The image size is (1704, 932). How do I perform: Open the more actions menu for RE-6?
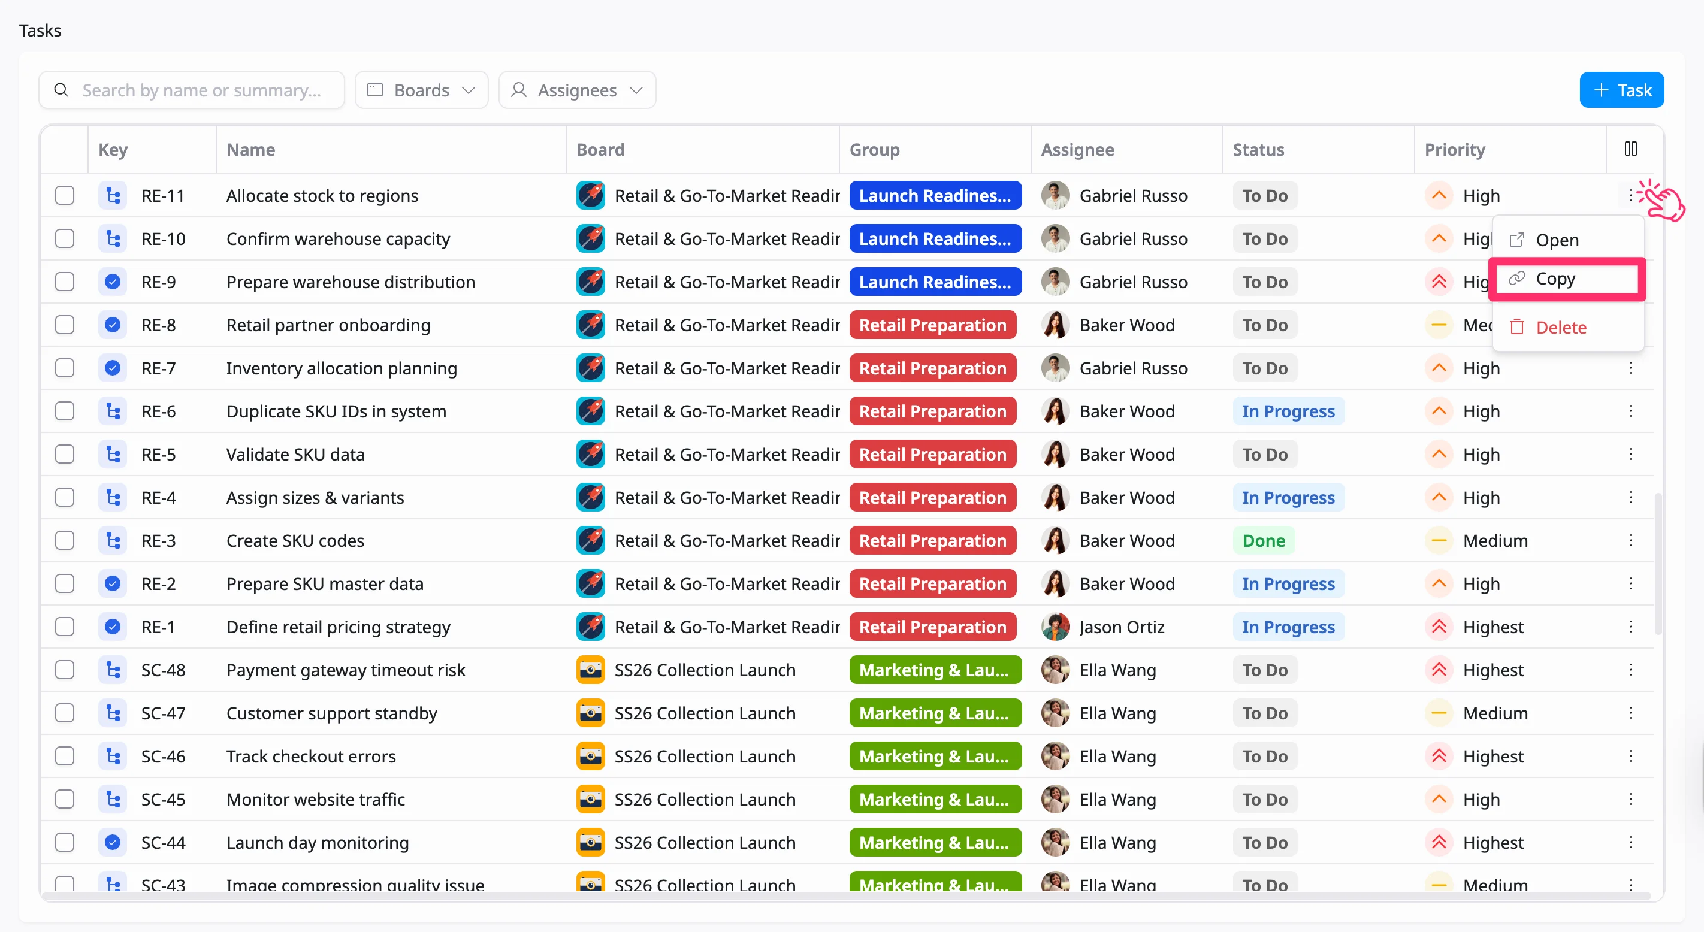click(1630, 411)
